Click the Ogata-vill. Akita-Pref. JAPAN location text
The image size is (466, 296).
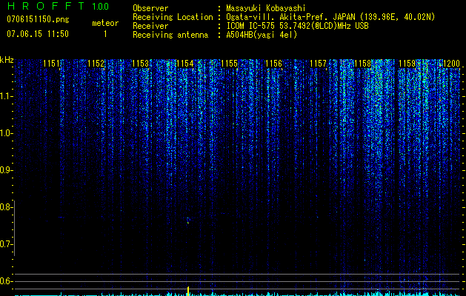[330, 17]
